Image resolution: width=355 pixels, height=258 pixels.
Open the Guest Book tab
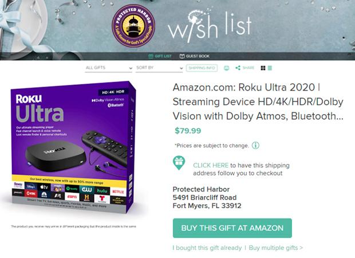point(195,56)
